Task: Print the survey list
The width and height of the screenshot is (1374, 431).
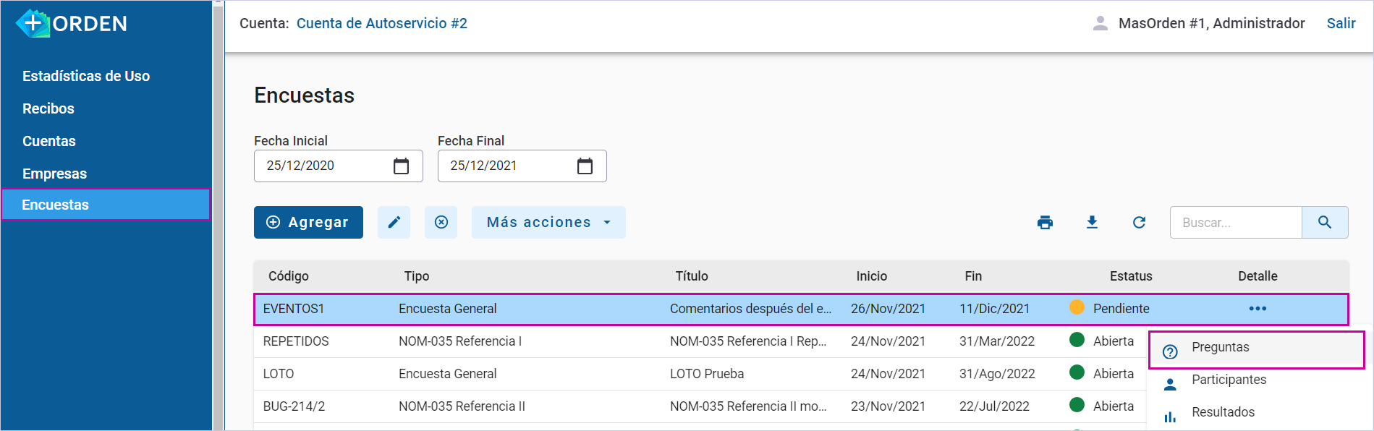Action: pos(1045,223)
